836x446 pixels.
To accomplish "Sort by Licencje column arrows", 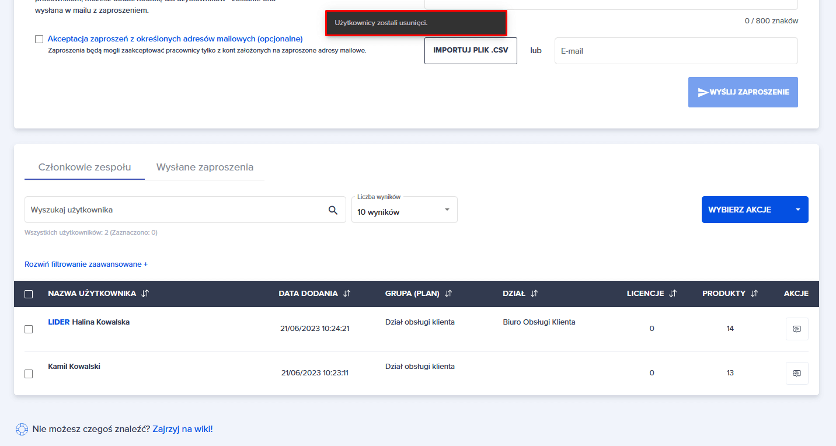I will 673,294.
